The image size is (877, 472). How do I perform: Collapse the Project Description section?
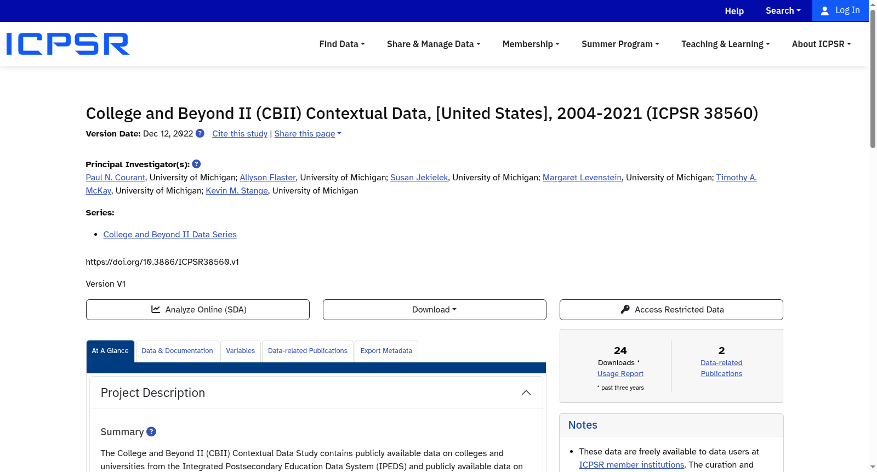[526, 393]
